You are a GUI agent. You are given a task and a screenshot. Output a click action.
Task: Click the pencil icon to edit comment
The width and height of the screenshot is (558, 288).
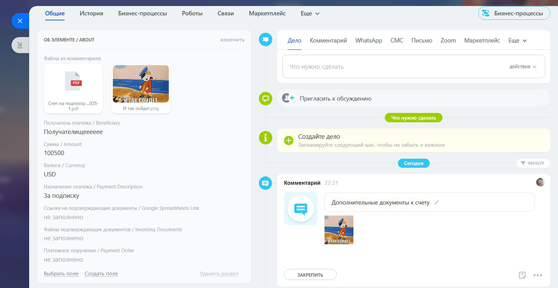point(437,202)
